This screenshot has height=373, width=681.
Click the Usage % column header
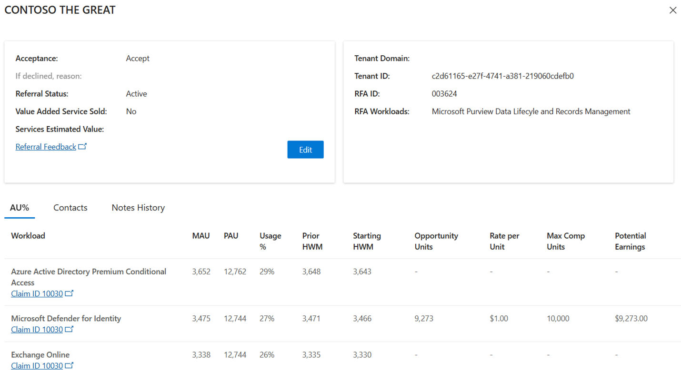[270, 241]
